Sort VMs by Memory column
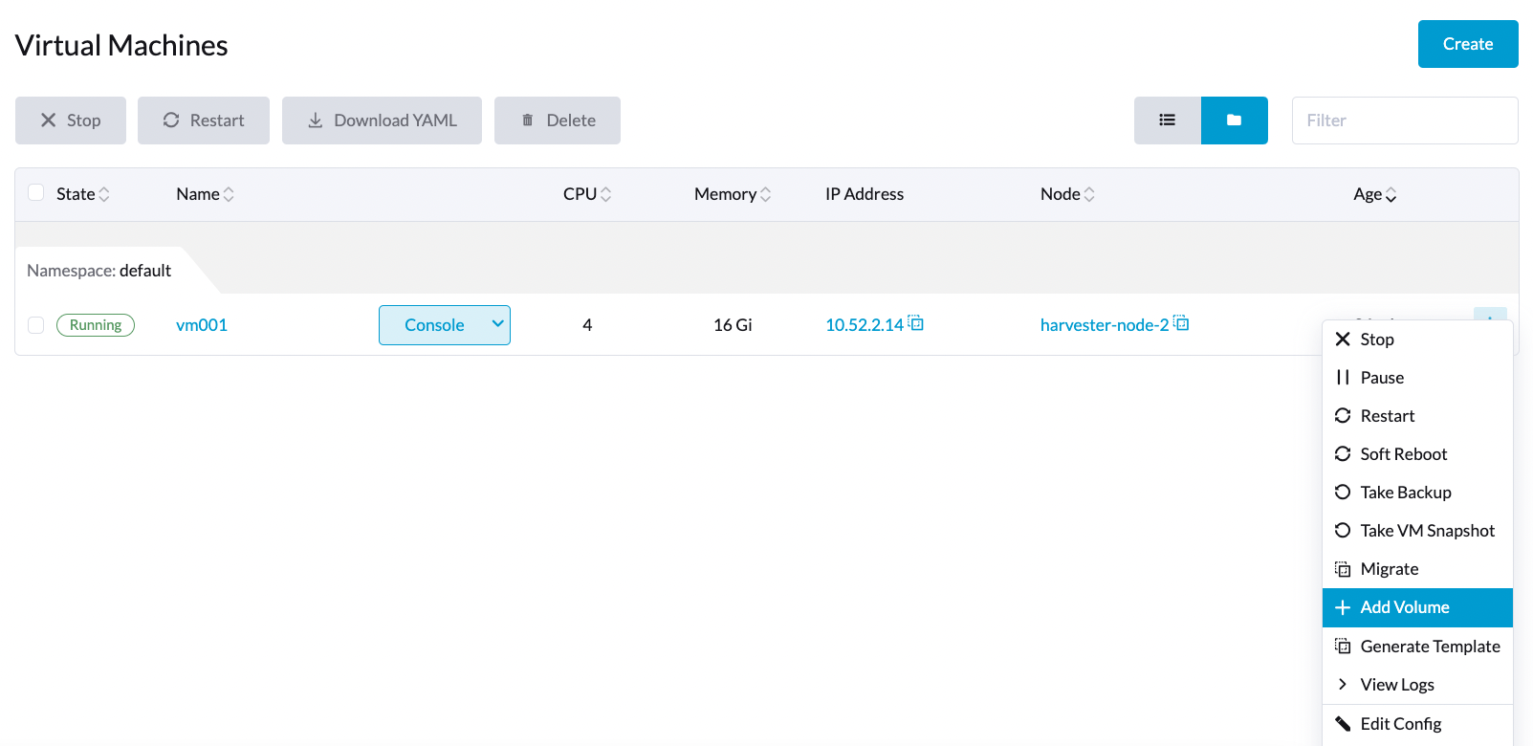This screenshot has width=1533, height=746. coord(732,194)
